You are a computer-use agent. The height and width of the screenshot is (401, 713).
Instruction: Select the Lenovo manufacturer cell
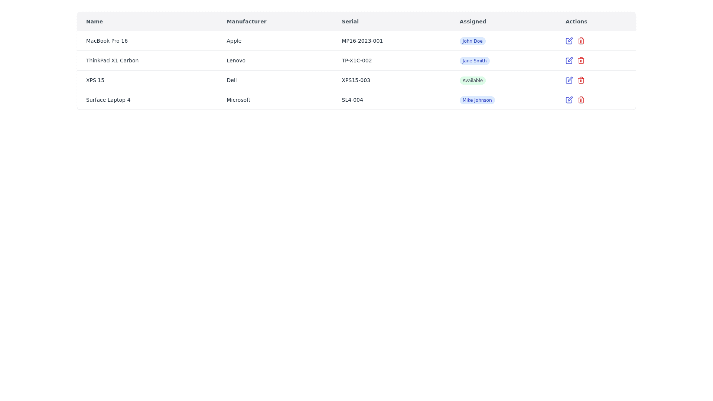pyautogui.click(x=236, y=61)
